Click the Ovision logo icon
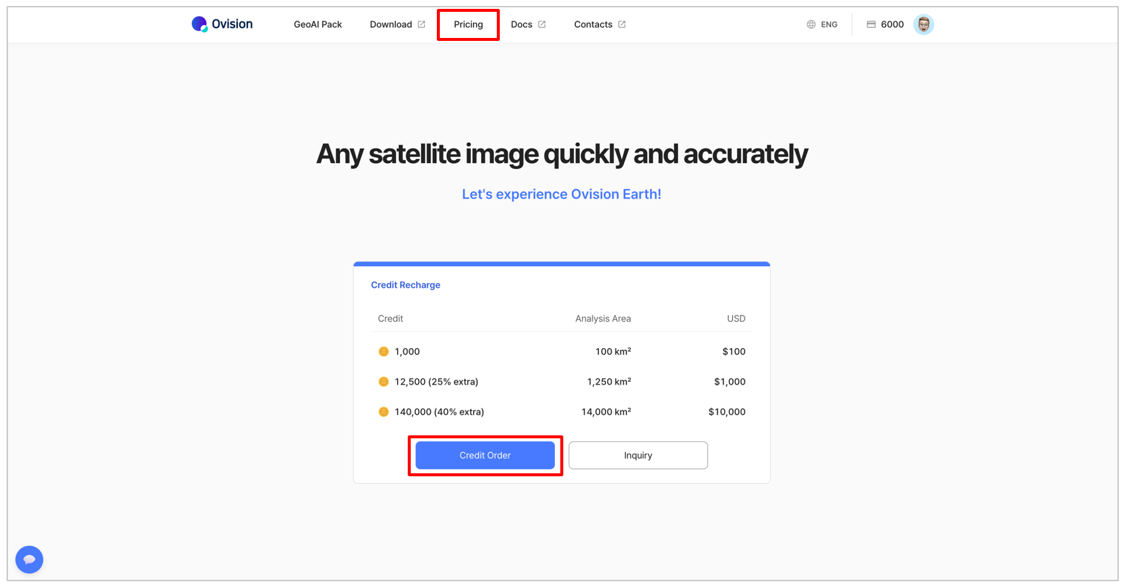This screenshot has height=586, width=1123. pos(199,24)
